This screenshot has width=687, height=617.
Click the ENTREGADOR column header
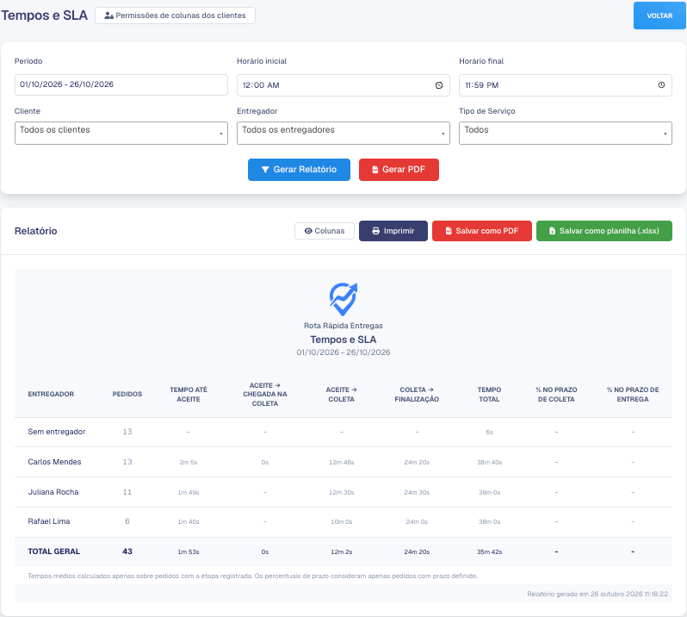coord(51,394)
